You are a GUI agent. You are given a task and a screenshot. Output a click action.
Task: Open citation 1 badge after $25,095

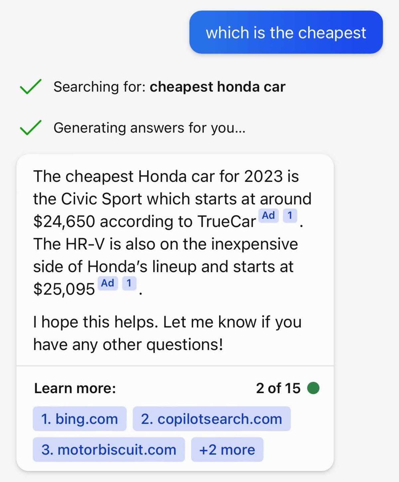click(x=129, y=283)
